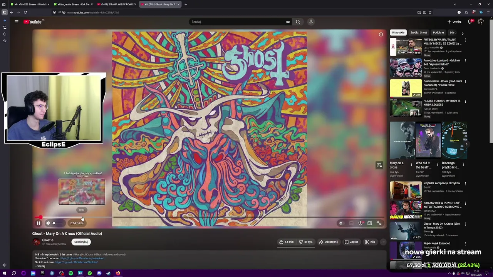Click the Utwórz create button

(x=454, y=22)
